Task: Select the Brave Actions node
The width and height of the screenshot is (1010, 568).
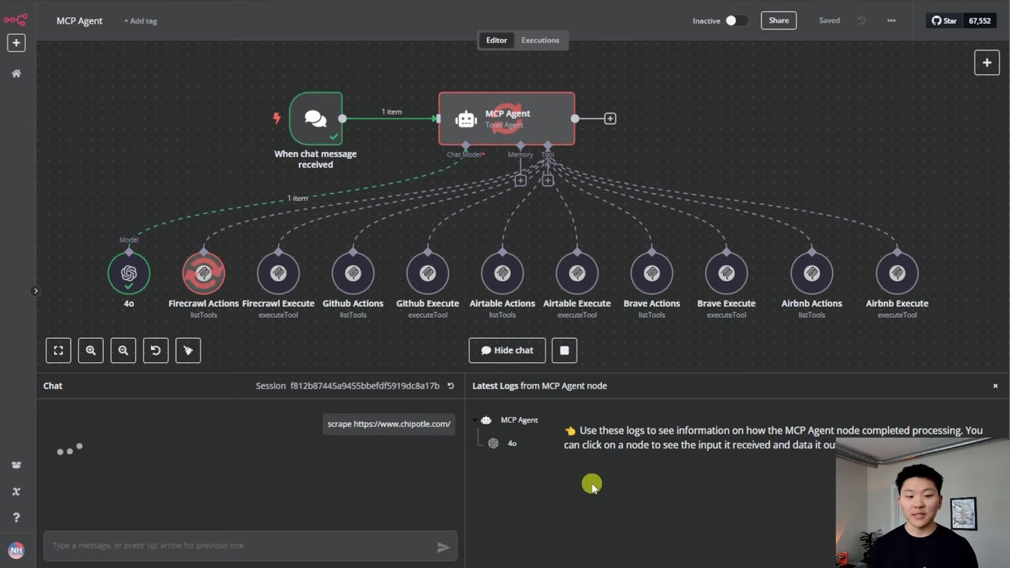Action: click(x=652, y=273)
